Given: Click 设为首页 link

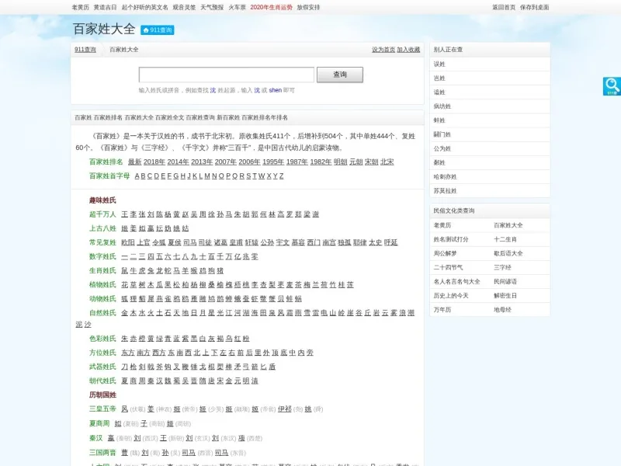Looking at the screenshot, I should (383, 50).
